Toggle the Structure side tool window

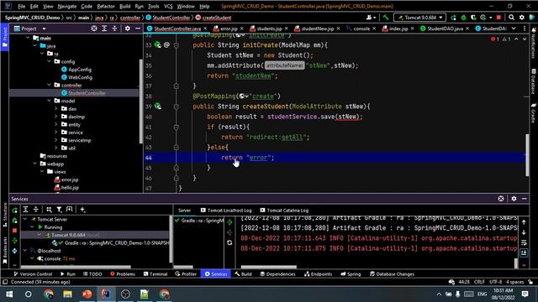tap(4, 215)
